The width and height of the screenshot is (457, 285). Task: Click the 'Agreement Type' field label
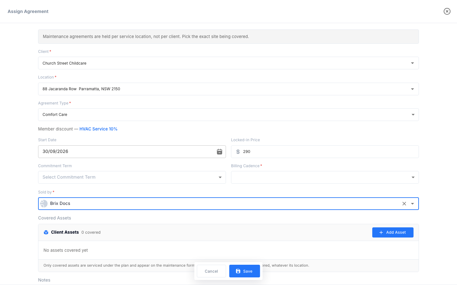point(53,103)
